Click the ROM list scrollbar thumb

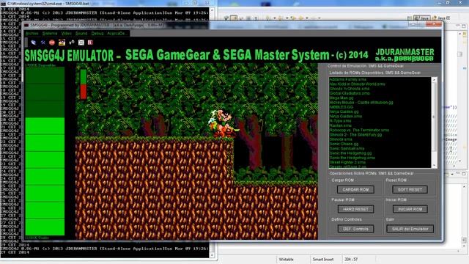pos(434,117)
